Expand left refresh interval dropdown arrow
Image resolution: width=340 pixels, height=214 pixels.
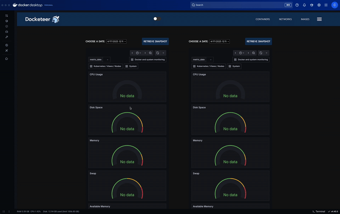163,53
